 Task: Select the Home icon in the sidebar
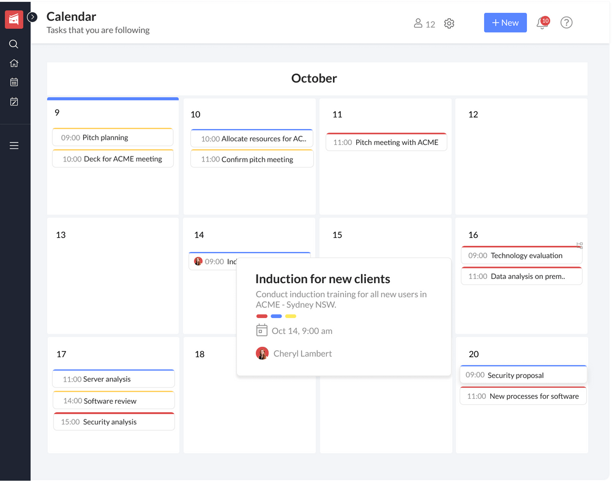coord(13,62)
